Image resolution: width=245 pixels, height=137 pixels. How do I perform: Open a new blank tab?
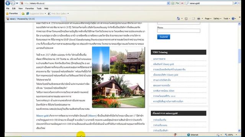click(63, 19)
